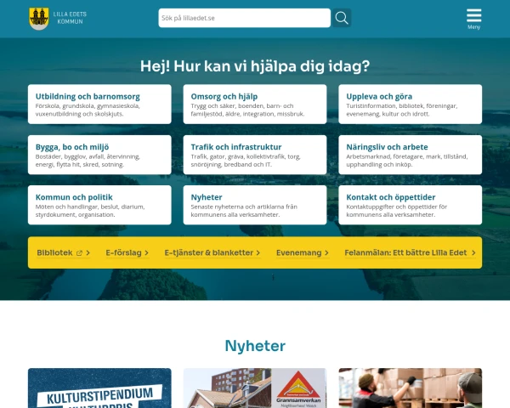This screenshot has width=510, height=408.
Task: Open Uppleva och göra card
Action: [411, 104]
